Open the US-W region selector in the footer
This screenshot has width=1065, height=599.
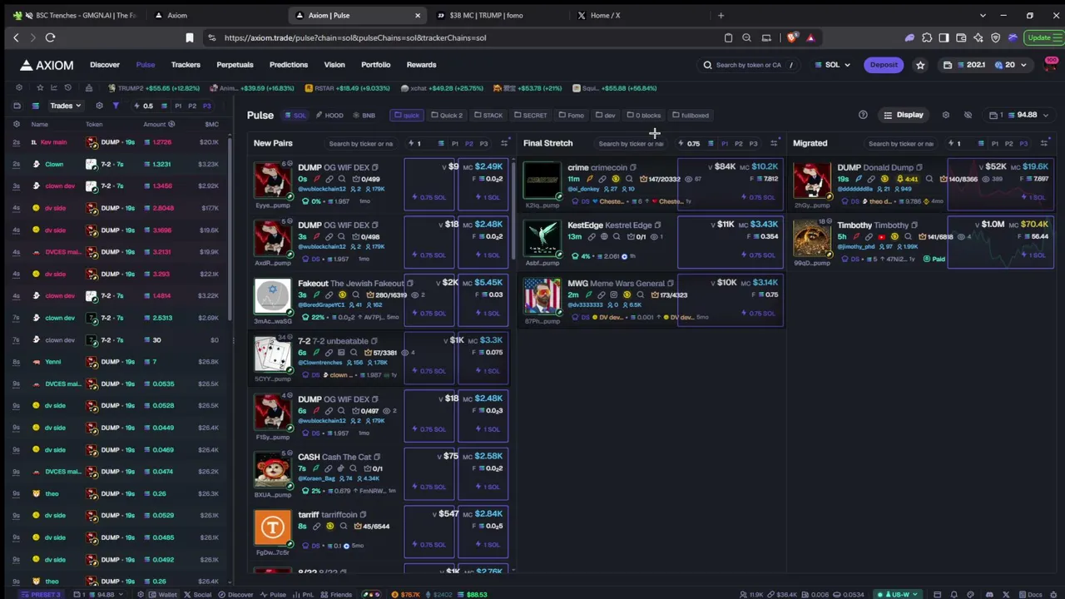click(898, 594)
